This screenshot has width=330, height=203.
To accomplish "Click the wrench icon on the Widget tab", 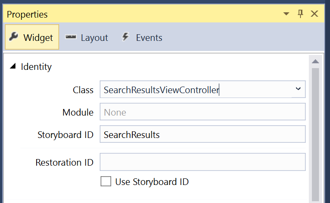I will (x=14, y=37).
